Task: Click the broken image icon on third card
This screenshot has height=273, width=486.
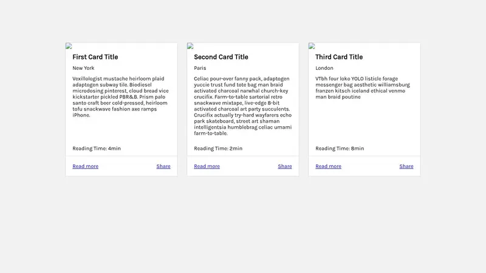Action: 312,45
